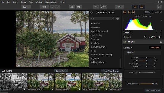Click the Add Filters button
The height and width of the screenshot is (93, 164).
155,48
